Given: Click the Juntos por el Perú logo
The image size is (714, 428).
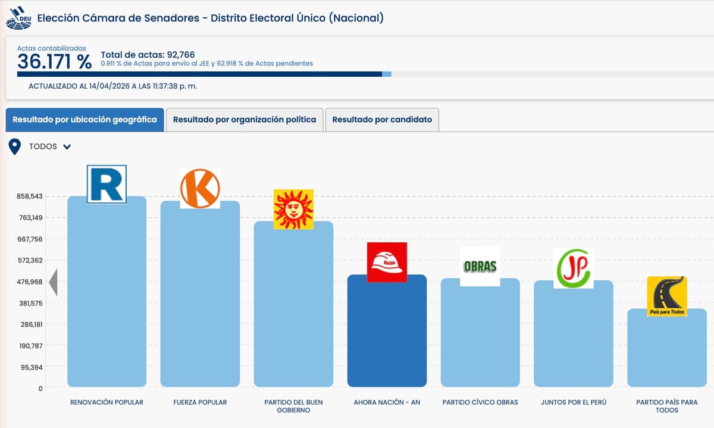Looking at the screenshot, I should [573, 268].
